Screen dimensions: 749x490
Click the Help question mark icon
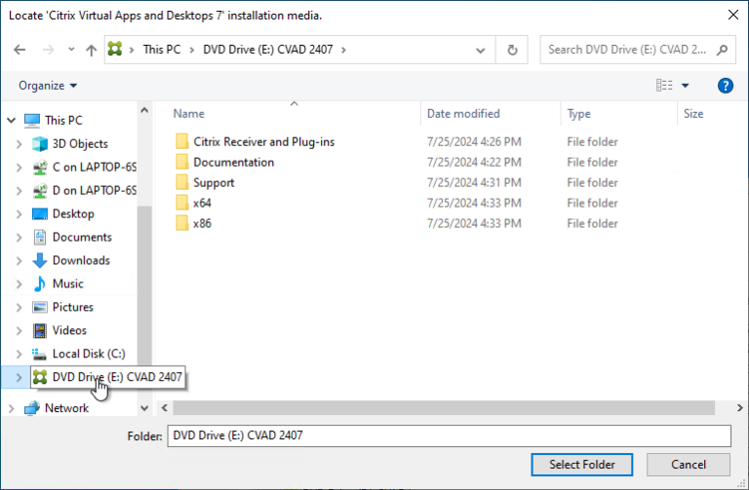pos(725,86)
